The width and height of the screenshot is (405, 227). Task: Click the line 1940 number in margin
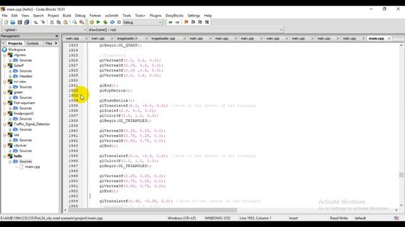click(73, 131)
